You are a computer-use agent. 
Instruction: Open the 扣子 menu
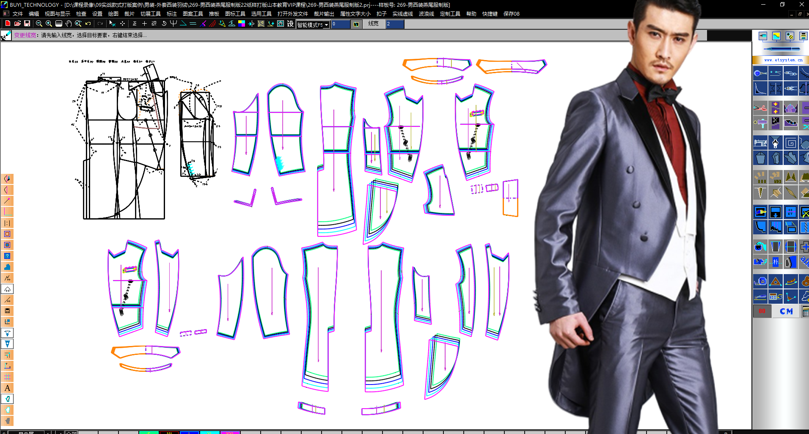coord(382,14)
